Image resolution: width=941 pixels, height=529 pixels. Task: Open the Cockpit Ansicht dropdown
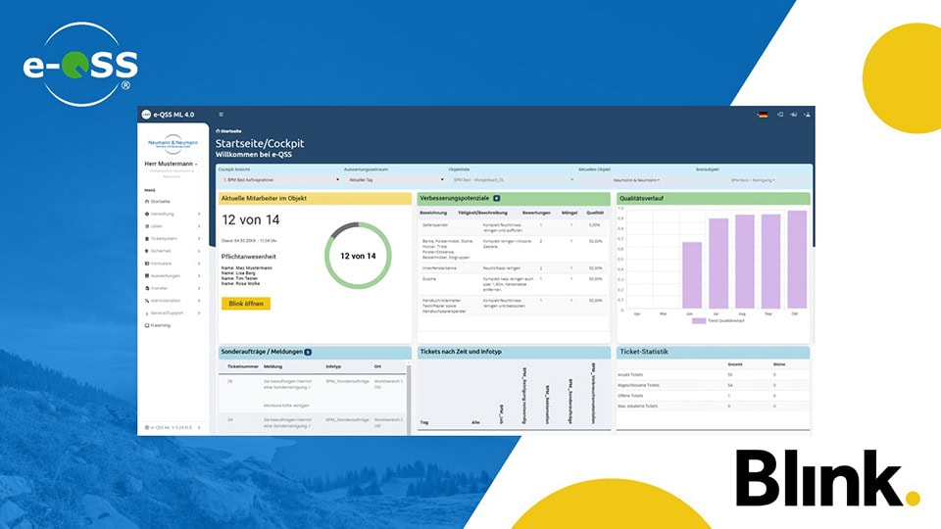click(x=279, y=180)
